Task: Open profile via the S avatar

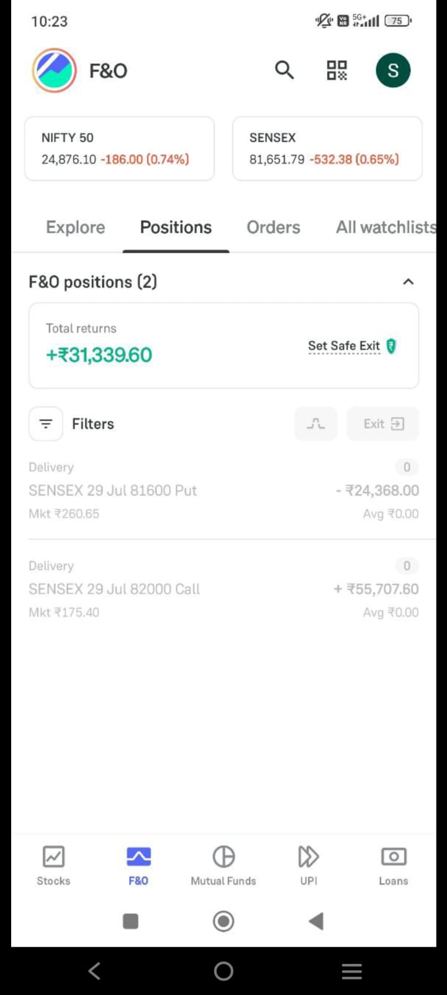Action: coord(393,70)
